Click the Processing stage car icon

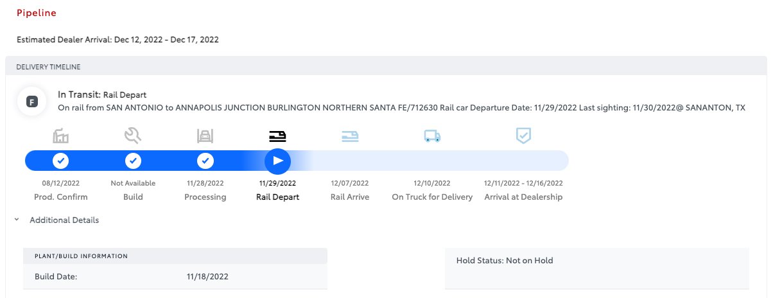[x=205, y=136]
